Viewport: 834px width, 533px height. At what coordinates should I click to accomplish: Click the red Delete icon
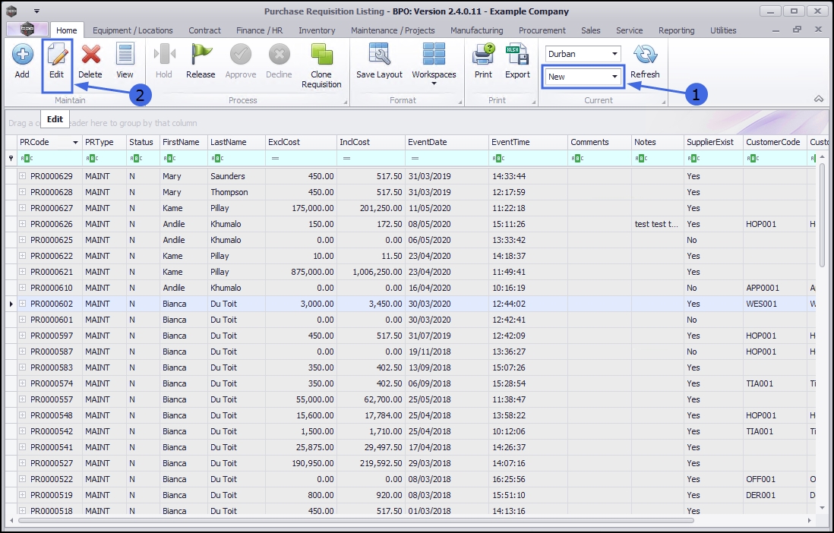(x=90, y=55)
